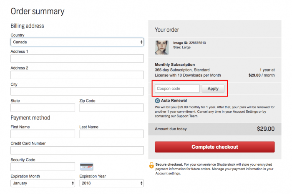Open the ordered image thumbnail
The height and width of the screenshot is (194, 292).
(162, 47)
